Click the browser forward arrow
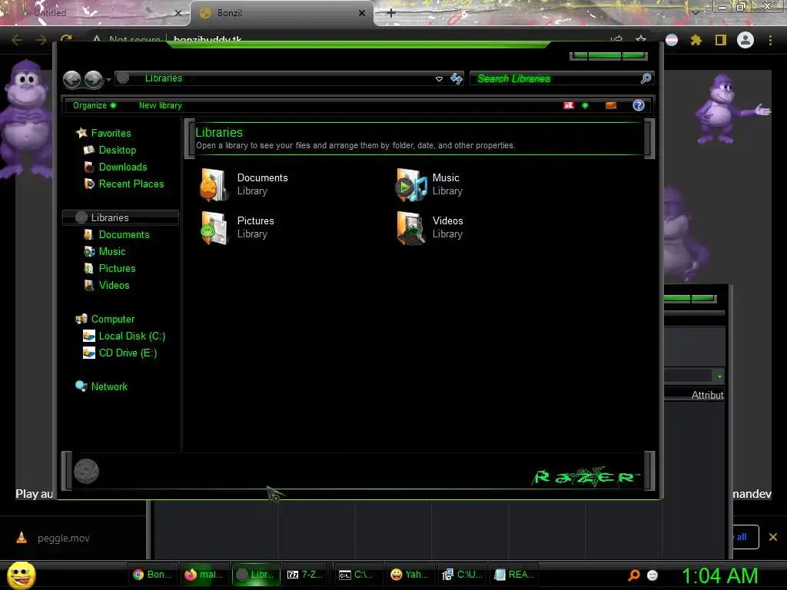Image resolution: width=787 pixels, height=590 pixels. pos(42,40)
